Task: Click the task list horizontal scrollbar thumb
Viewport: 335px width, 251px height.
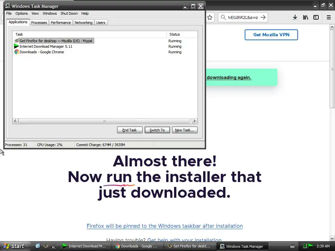Action: pos(104,121)
